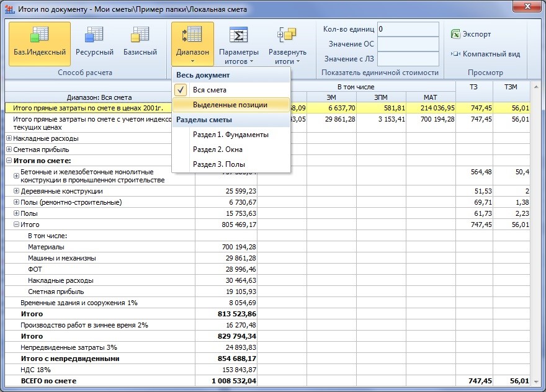This screenshot has width=546, height=392.
Task: Toggle Компактный вид view
Action: (485, 54)
